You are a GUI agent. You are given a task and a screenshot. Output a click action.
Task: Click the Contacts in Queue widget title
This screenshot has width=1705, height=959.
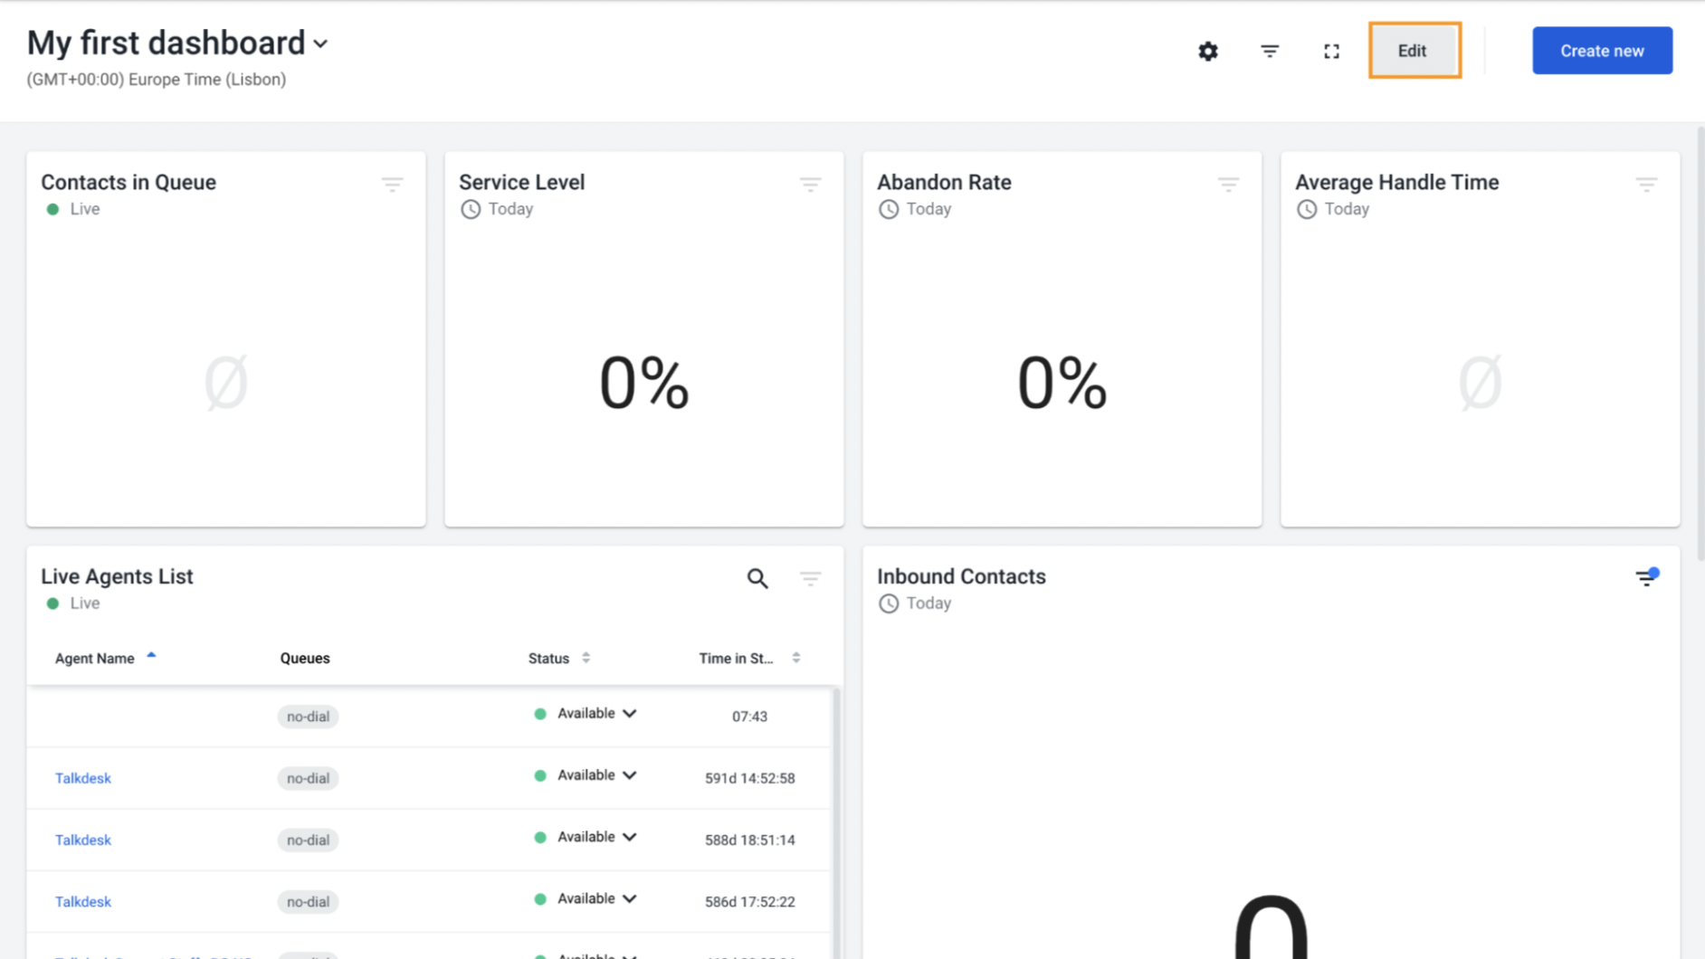coord(129,182)
